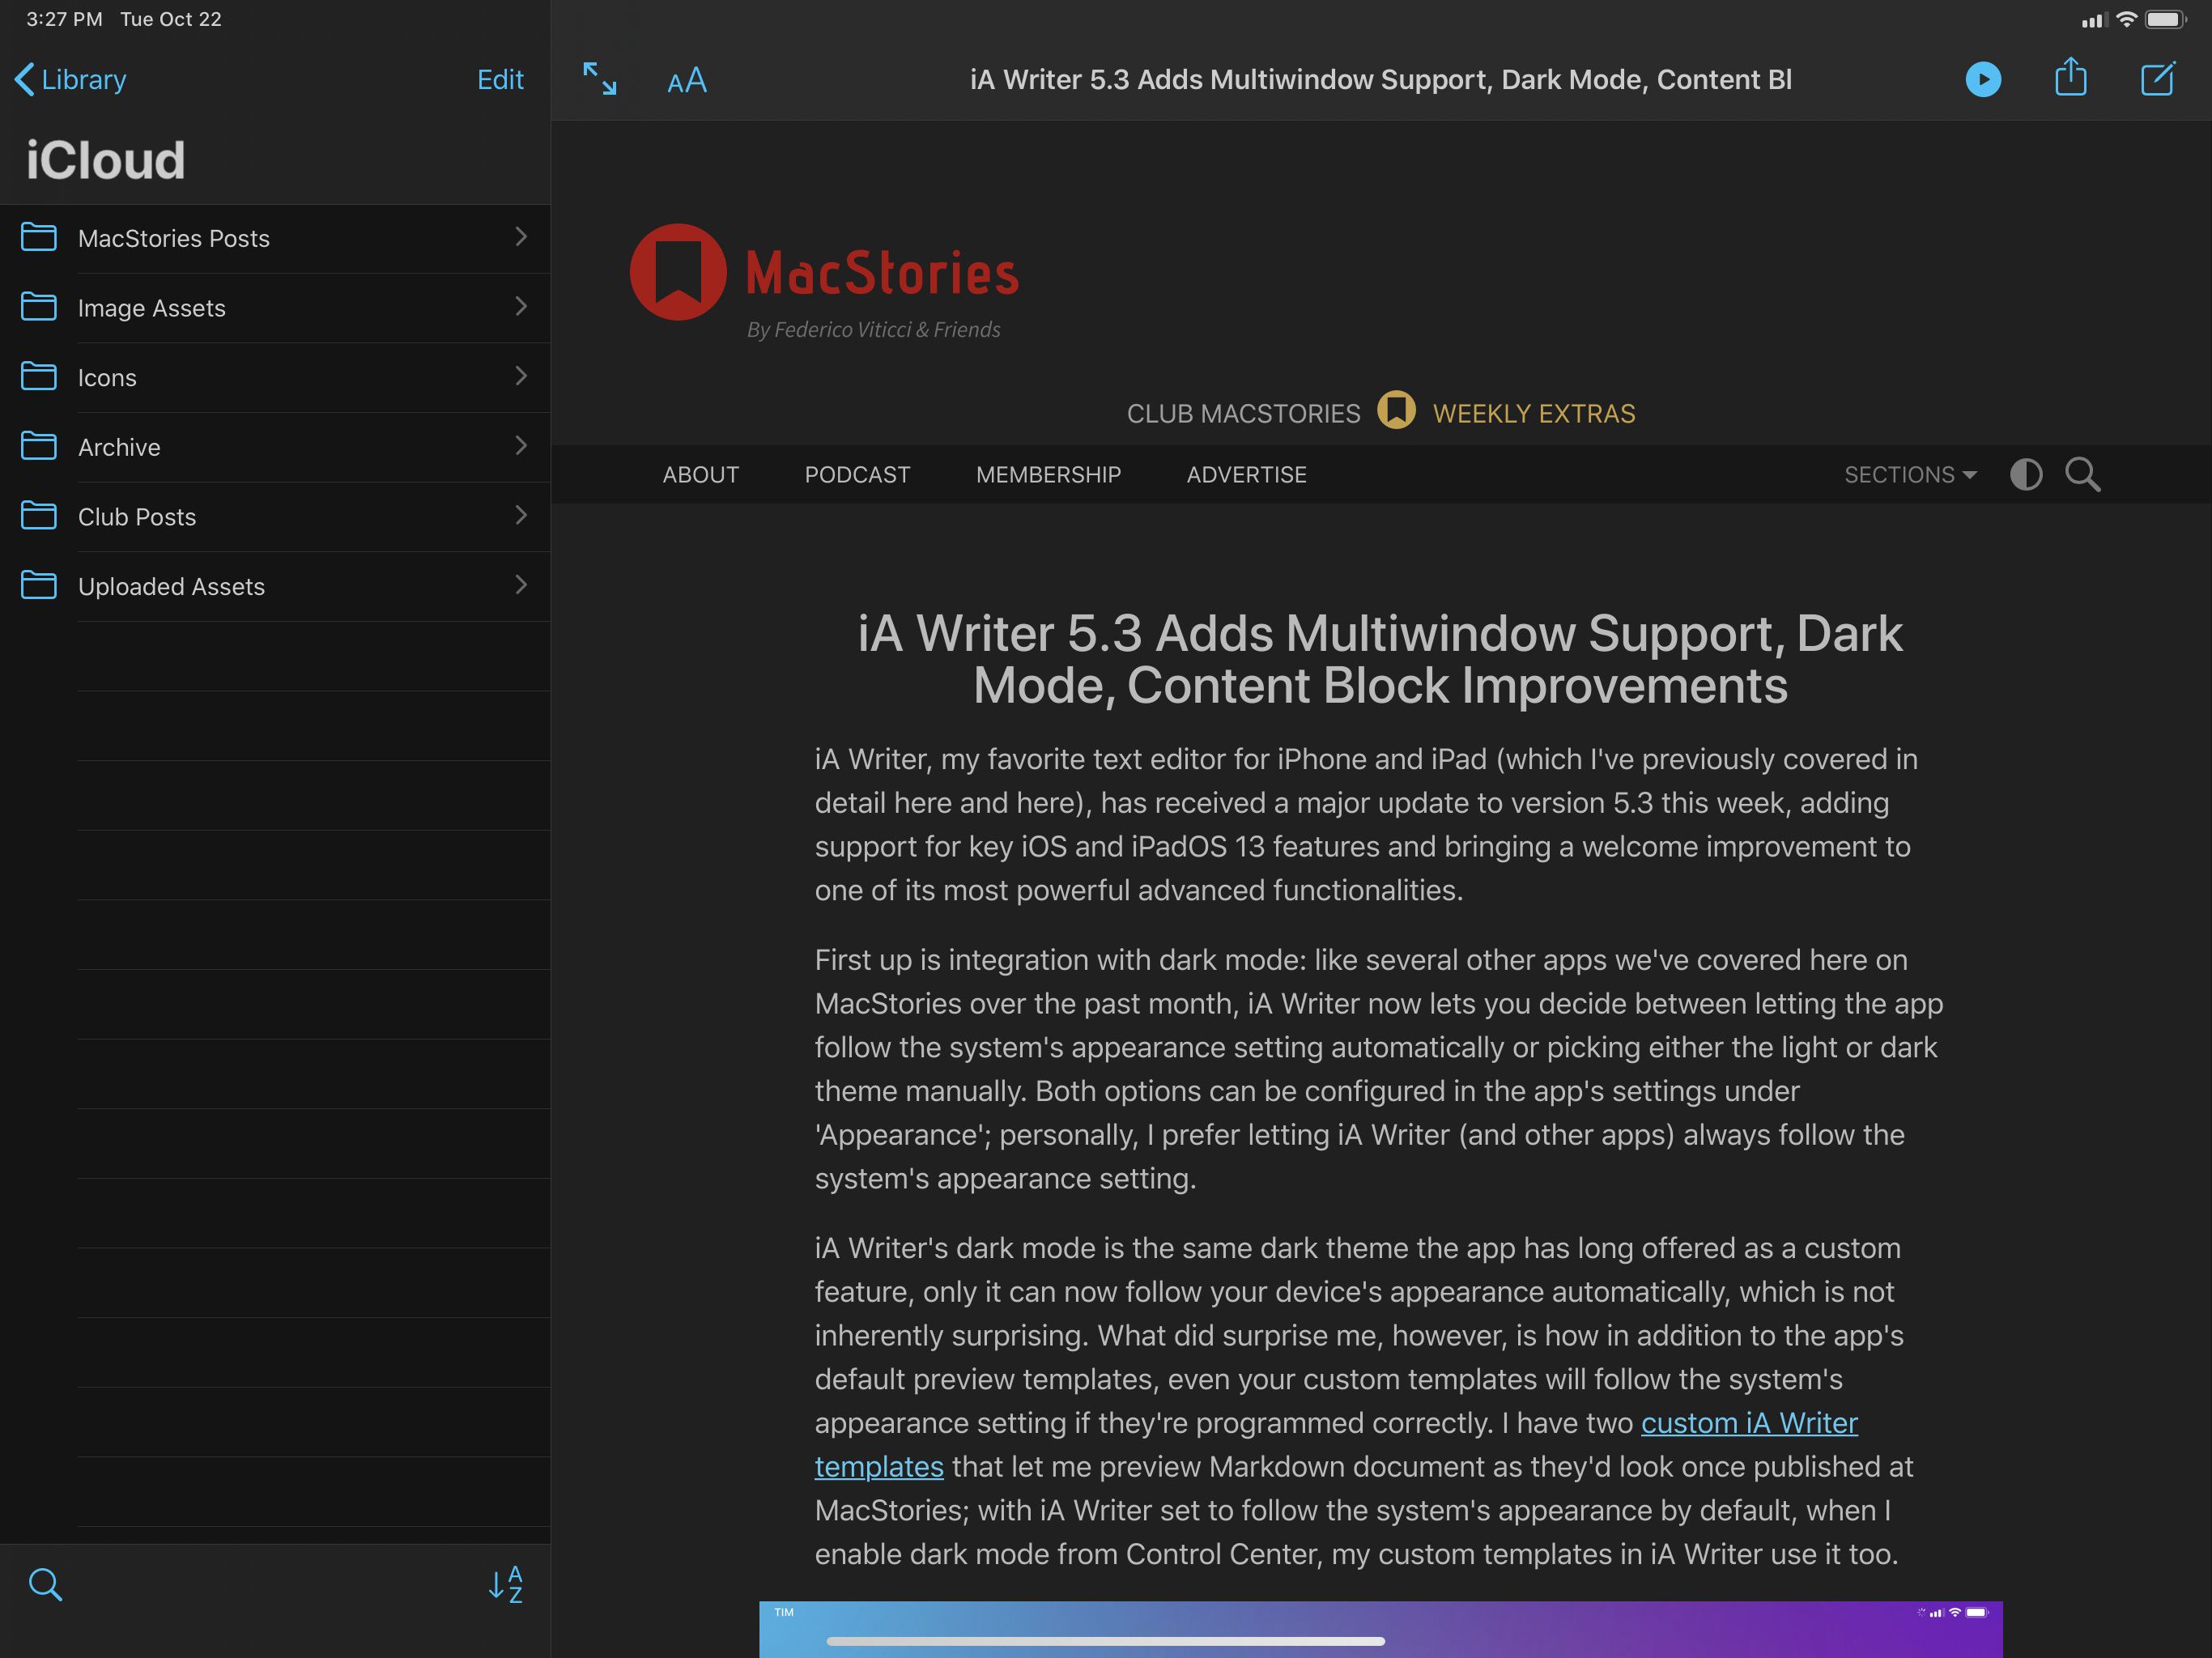Open MEMBERSHIP in site navigation
This screenshot has height=1658, width=2212.
coord(1048,475)
